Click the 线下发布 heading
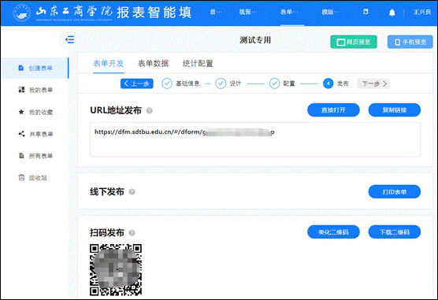The height and width of the screenshot is (300, 438). click(x=107, y=191)
